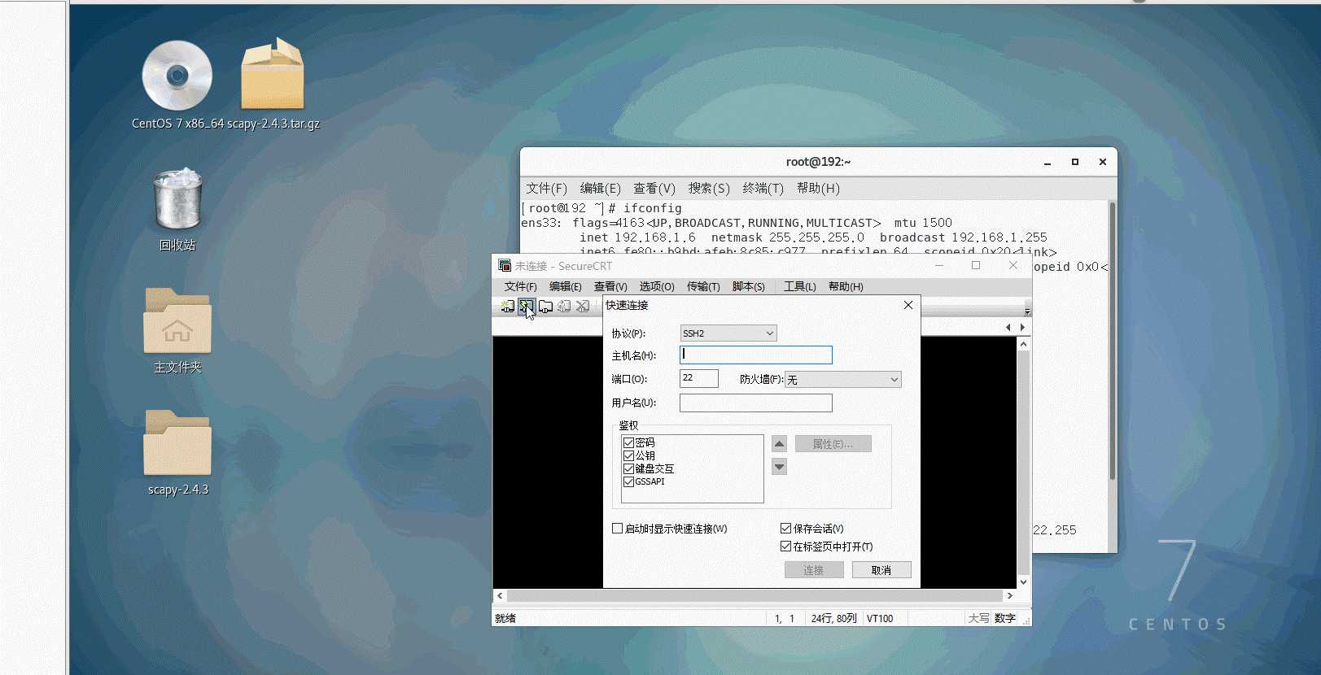Open SecureCRT 帮助(H) menu
Image resolution: width=1321 pixels, height=675 pixels.
pos(846,286)
